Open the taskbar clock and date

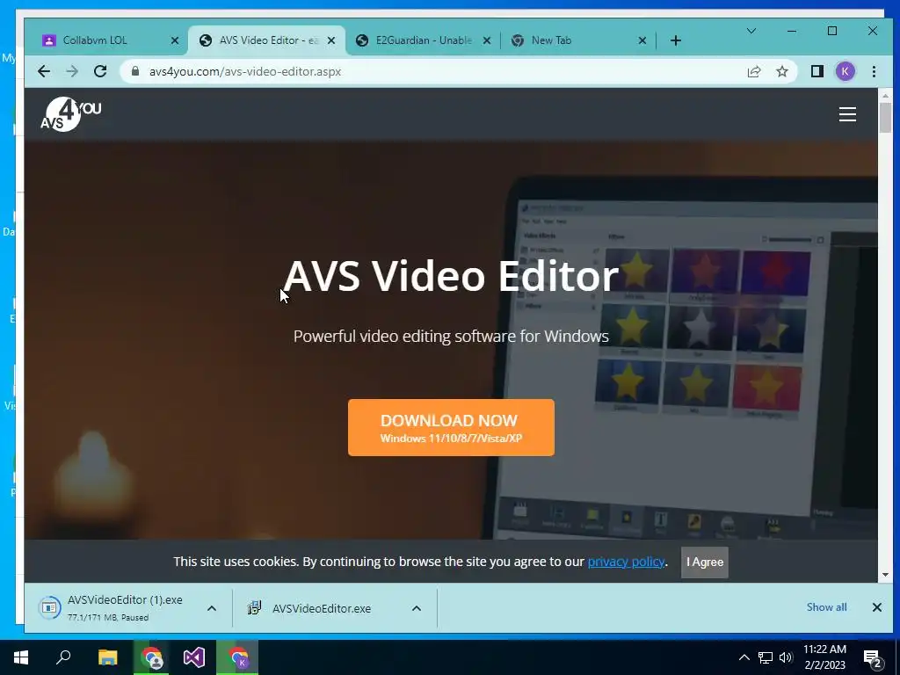pyautogui.click(x=824, y=657)
